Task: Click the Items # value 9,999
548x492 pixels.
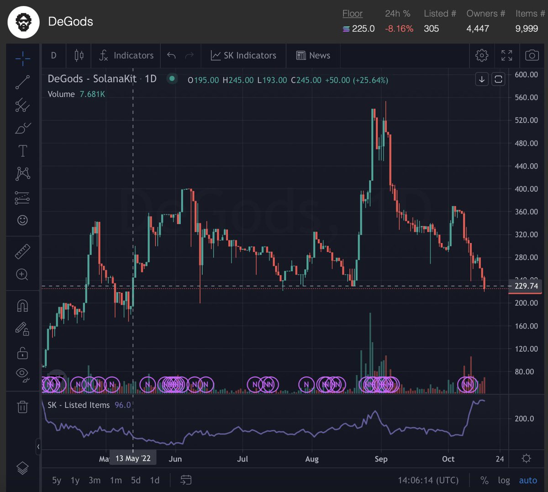Action: coord(527,29)
